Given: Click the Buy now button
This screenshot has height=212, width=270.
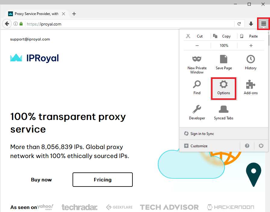Looking at the screenshot, I should click(x=41, y=180).
